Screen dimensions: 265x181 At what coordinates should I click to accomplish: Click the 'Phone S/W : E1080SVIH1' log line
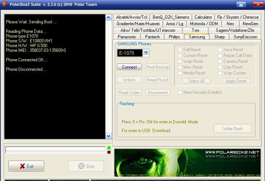[x=29, y=41]
